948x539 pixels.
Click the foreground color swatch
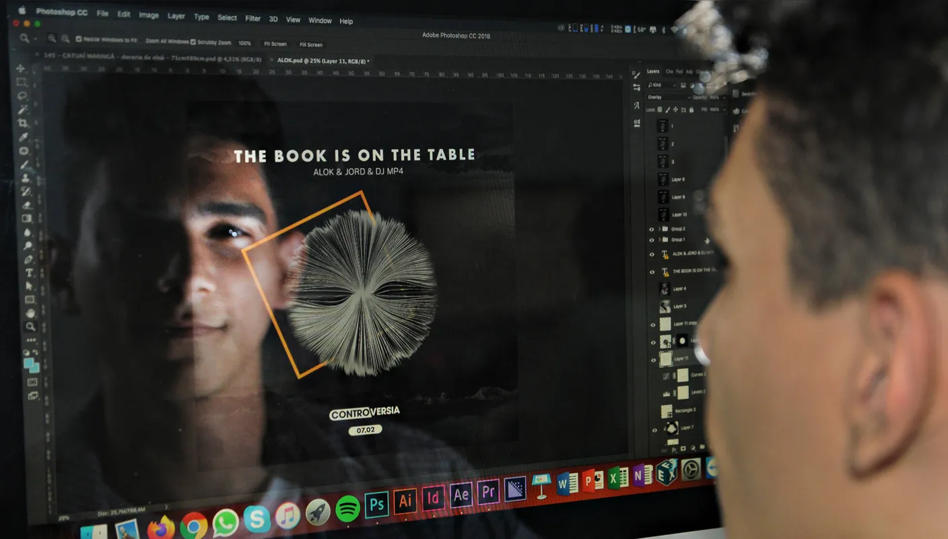coord(29,362)
